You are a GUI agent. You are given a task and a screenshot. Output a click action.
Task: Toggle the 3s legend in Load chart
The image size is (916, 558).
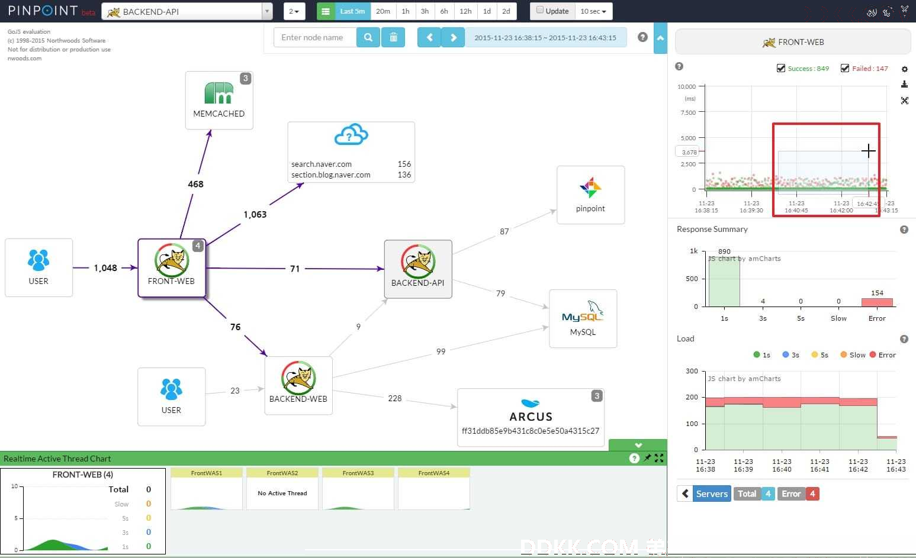(791, 355)
